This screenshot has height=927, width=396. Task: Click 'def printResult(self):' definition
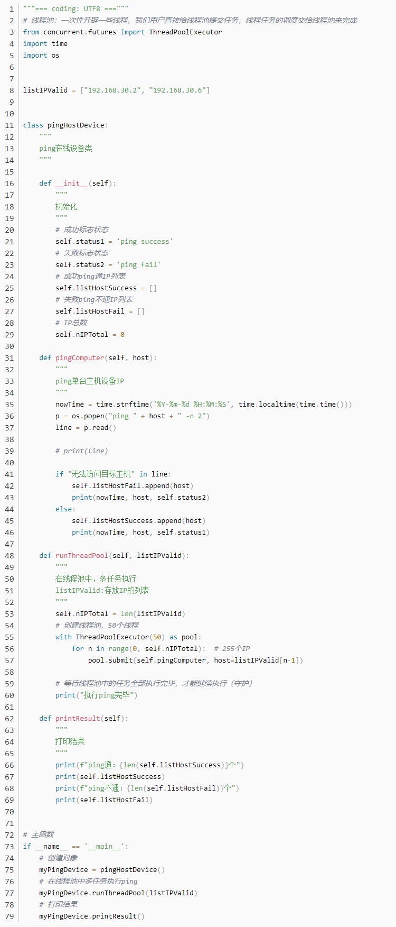pos(83,719)
